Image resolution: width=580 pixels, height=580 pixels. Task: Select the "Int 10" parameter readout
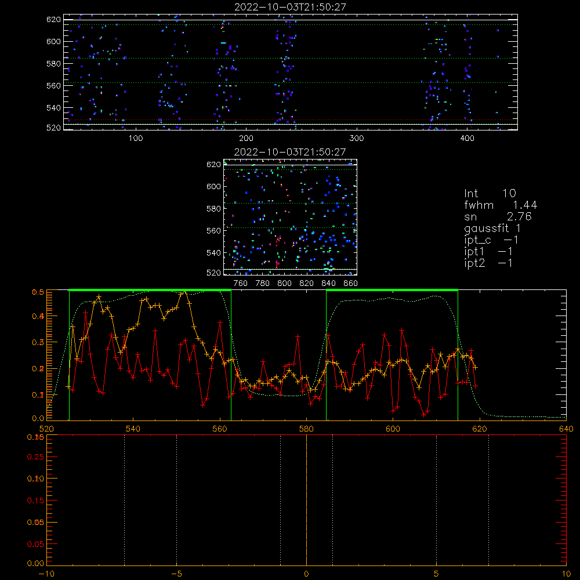[490, 193]
